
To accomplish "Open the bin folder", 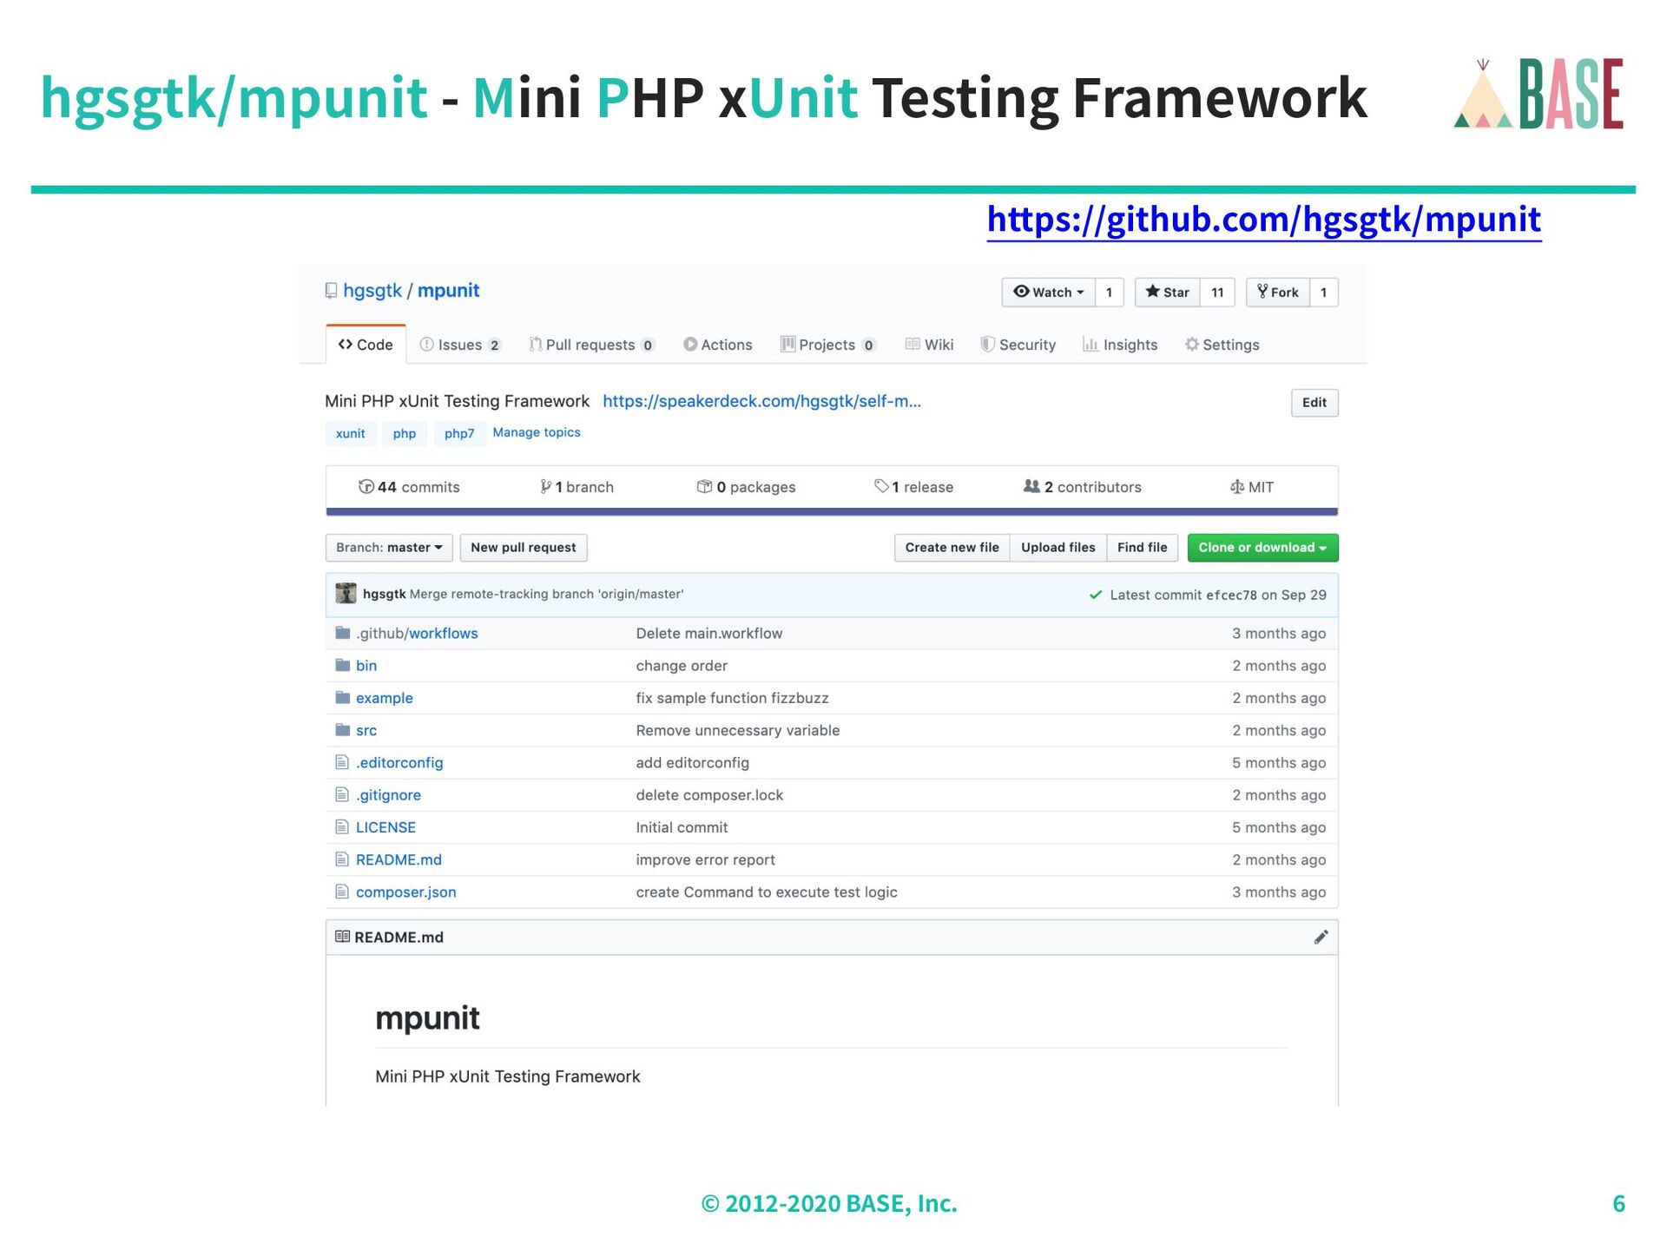I will click(366, 666).
